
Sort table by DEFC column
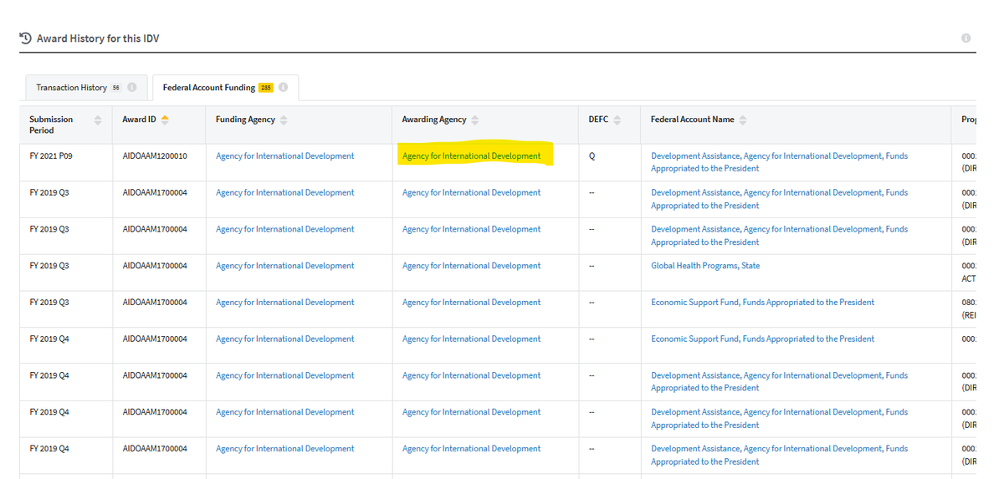(617, 120)
